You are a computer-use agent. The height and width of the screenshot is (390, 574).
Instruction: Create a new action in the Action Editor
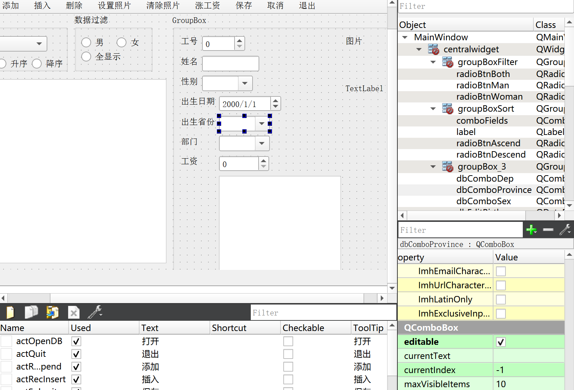[x=10, y=312]
